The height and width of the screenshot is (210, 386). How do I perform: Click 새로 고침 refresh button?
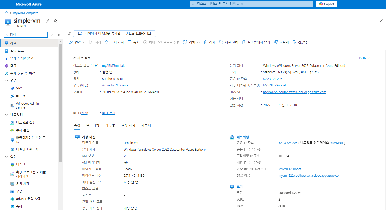tap(229, 42)
